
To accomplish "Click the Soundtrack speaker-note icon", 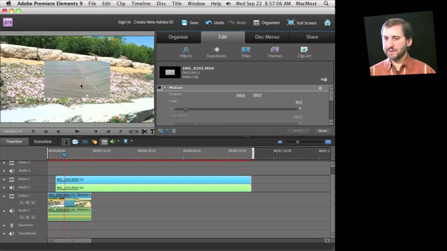I will [12, 234].
